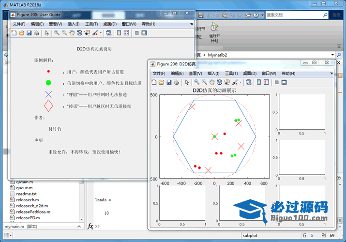Click Mymatlb2 folder in address path

point(217,55)
